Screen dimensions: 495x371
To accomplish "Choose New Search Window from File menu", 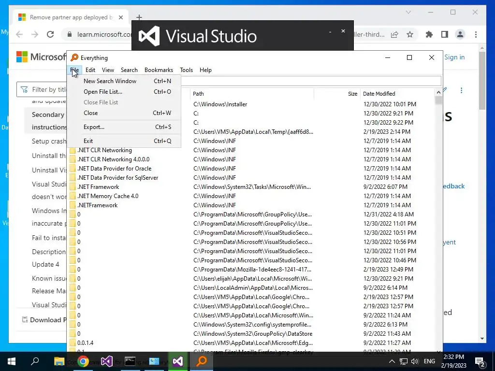I will pyautogui.click(x=124, y=81).
